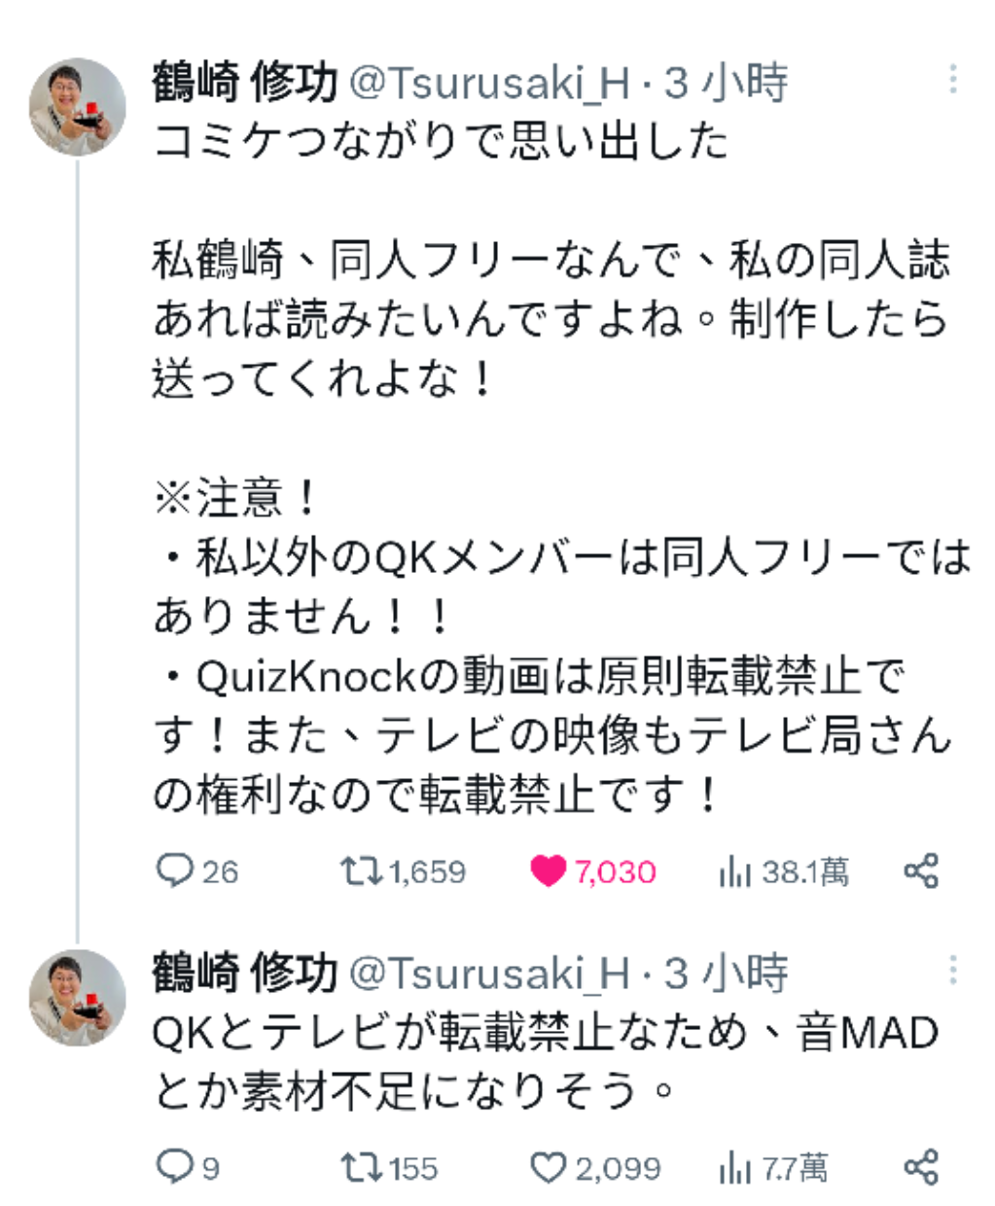Share the second tweet about 音MAD
The height and width of the screenshot is (1206, 995).
[x=921, y=1166]
